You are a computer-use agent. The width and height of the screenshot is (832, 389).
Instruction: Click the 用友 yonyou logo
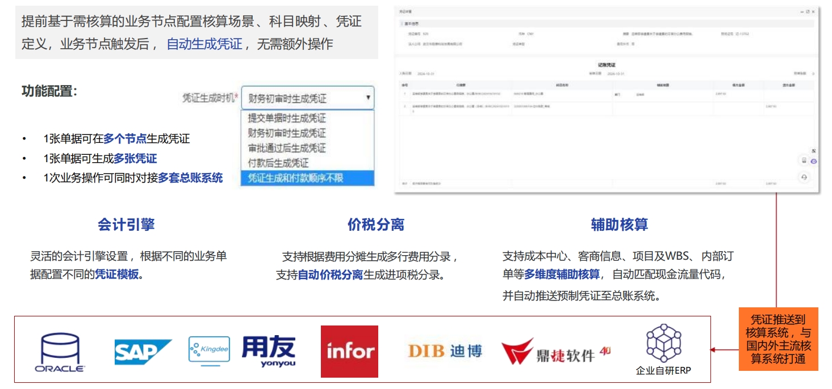269,352
